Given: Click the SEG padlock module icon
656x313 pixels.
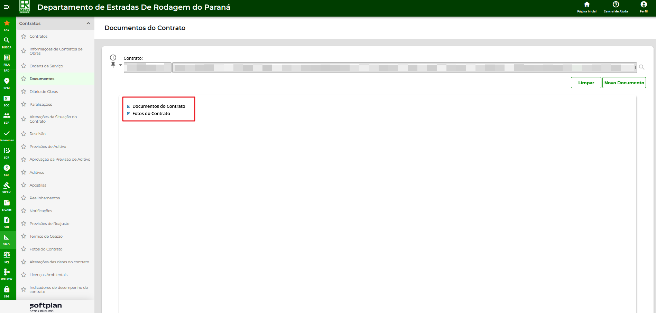Looking at the screenshot, I should click(x=7, y=291).
